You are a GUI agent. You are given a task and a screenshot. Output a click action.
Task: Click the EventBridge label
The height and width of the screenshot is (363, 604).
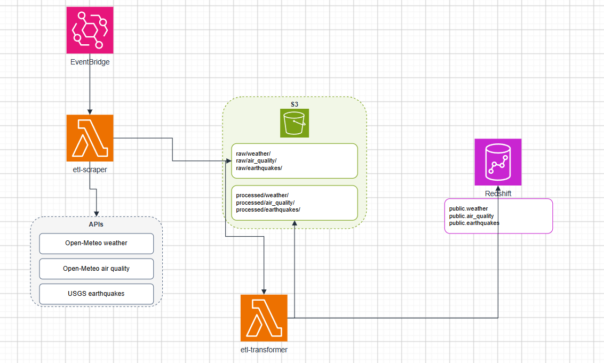click(x=90, y=62)
